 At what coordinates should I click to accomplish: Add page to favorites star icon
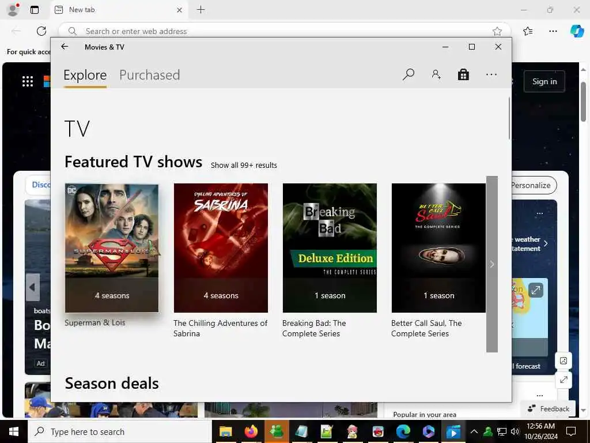[497, 31]
